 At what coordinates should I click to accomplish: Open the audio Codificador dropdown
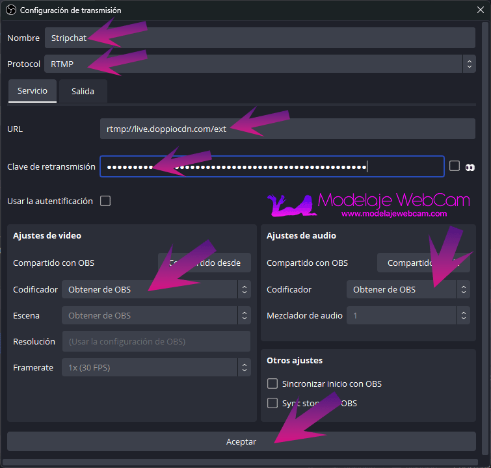tap(408, 289)
